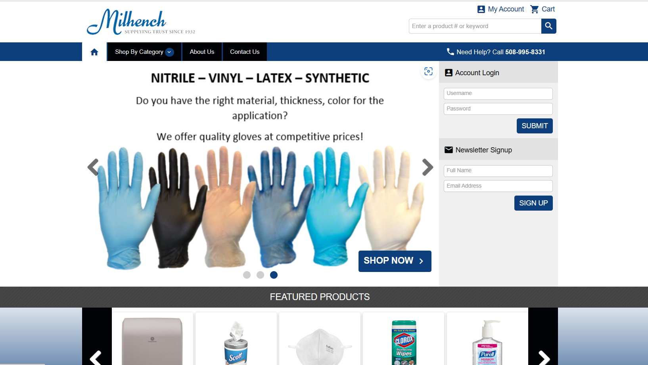Screen dimensions: 648x365
Task: Show the previous banner slide
Action: [93, 167]
